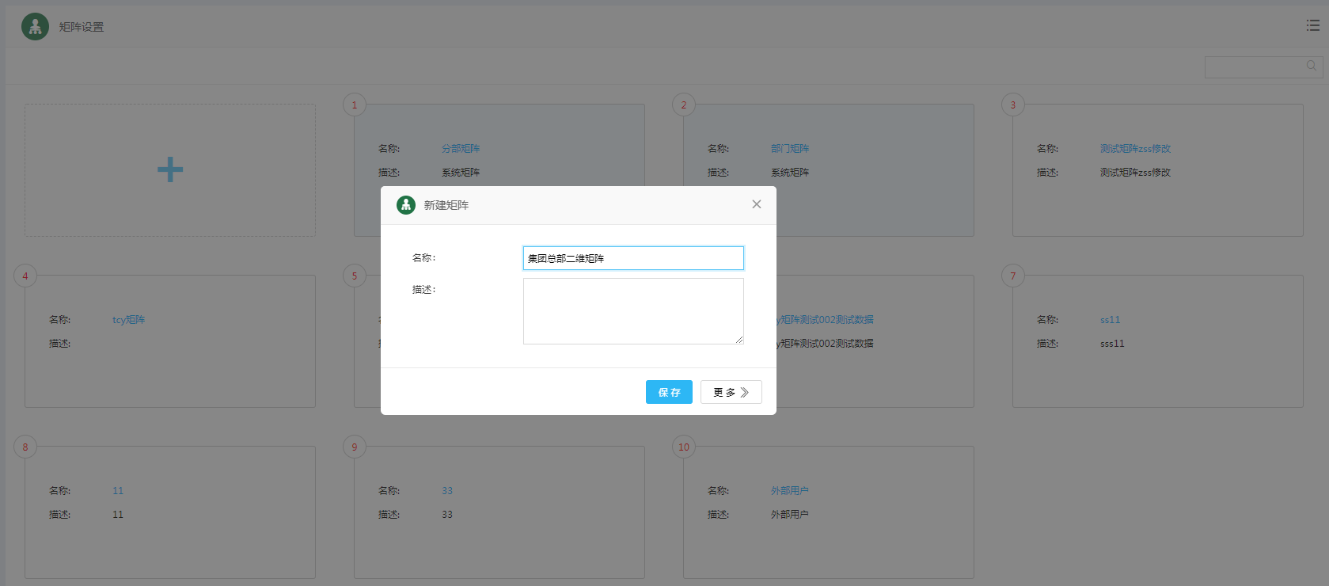This screenshot has width=1329, height=586.
Task: Close the New Matrix dialog
Action: click(x=757, y=204)
